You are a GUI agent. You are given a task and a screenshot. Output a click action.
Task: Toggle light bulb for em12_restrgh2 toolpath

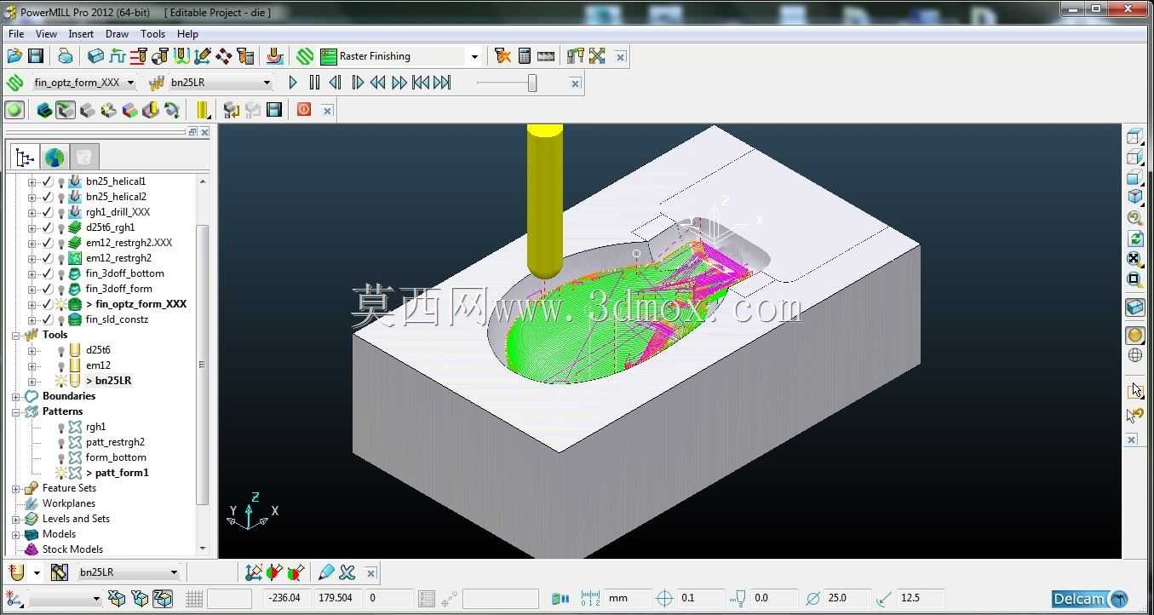(61, 258)
